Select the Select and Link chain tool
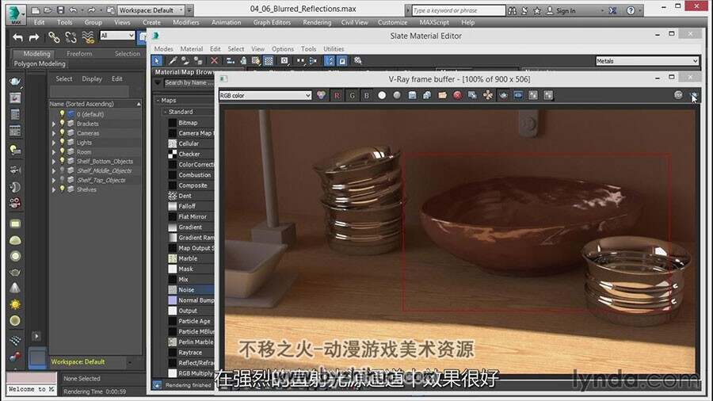Screen dimensions: 713x401 [x=54, y=37]
